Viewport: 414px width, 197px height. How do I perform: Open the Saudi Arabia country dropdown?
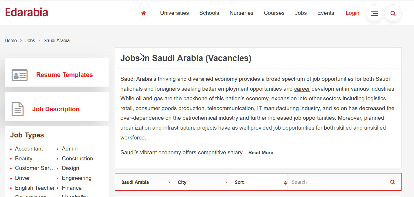click(146, 182)
